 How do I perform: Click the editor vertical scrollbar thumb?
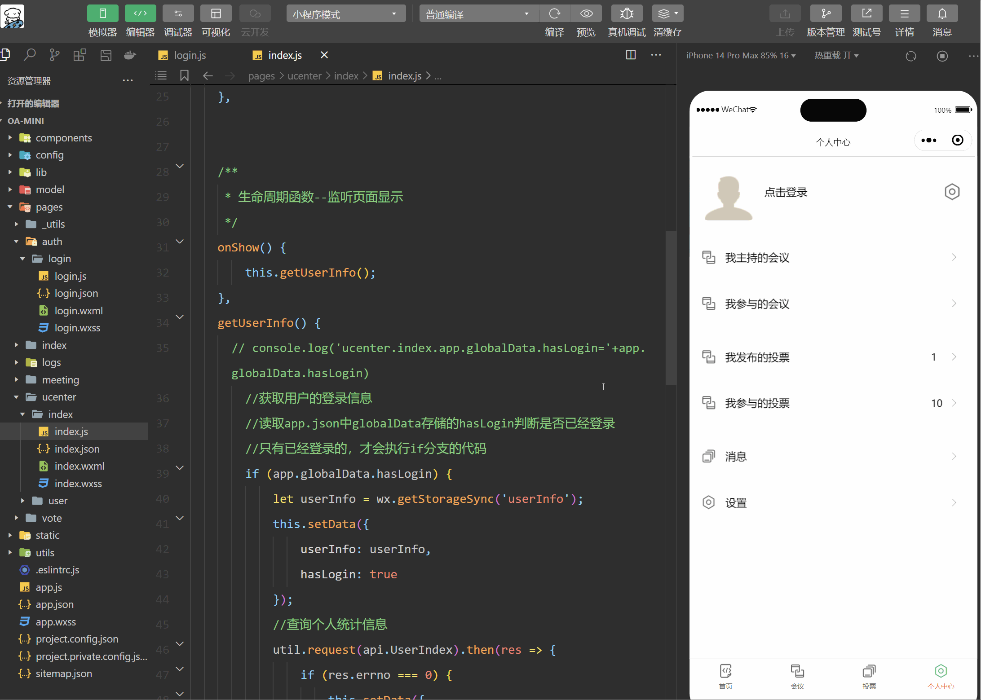[671, 308]
